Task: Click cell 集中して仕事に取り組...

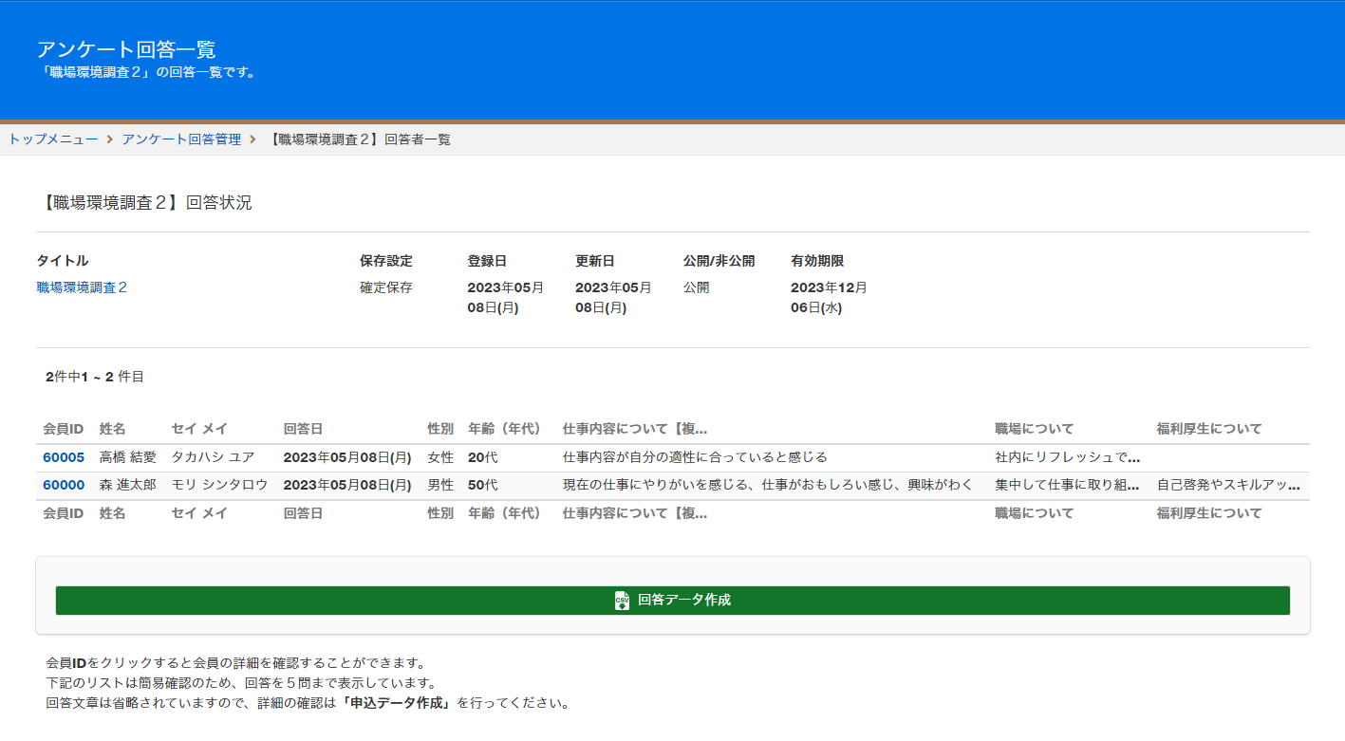Action: coord(1067,485)
